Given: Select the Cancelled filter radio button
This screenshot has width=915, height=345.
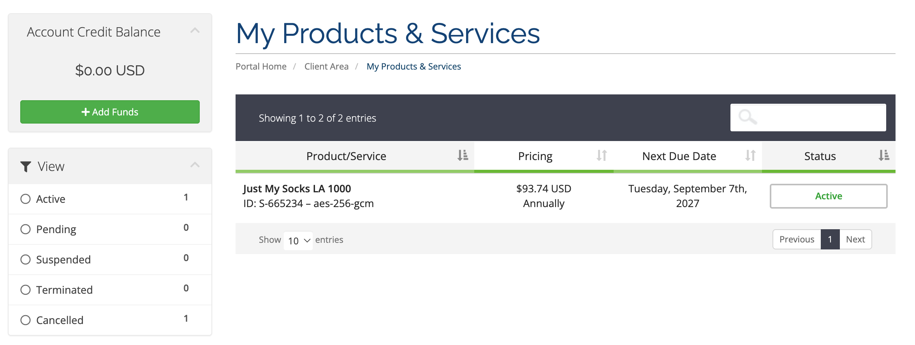Looking at the screenshot, I should tap(26, 320).
